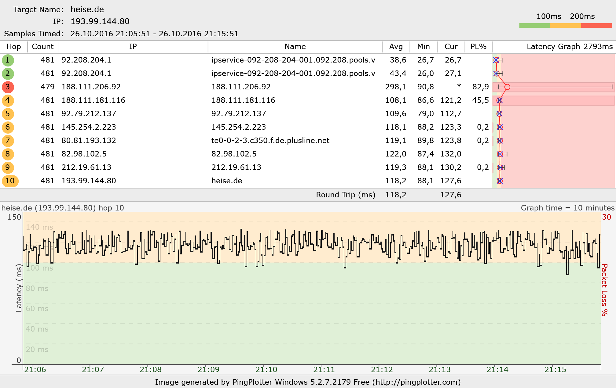Screen dimensions: 616x388
Task: Click the Hop column header
Action: pyautogui.click(x=14, y=47)
